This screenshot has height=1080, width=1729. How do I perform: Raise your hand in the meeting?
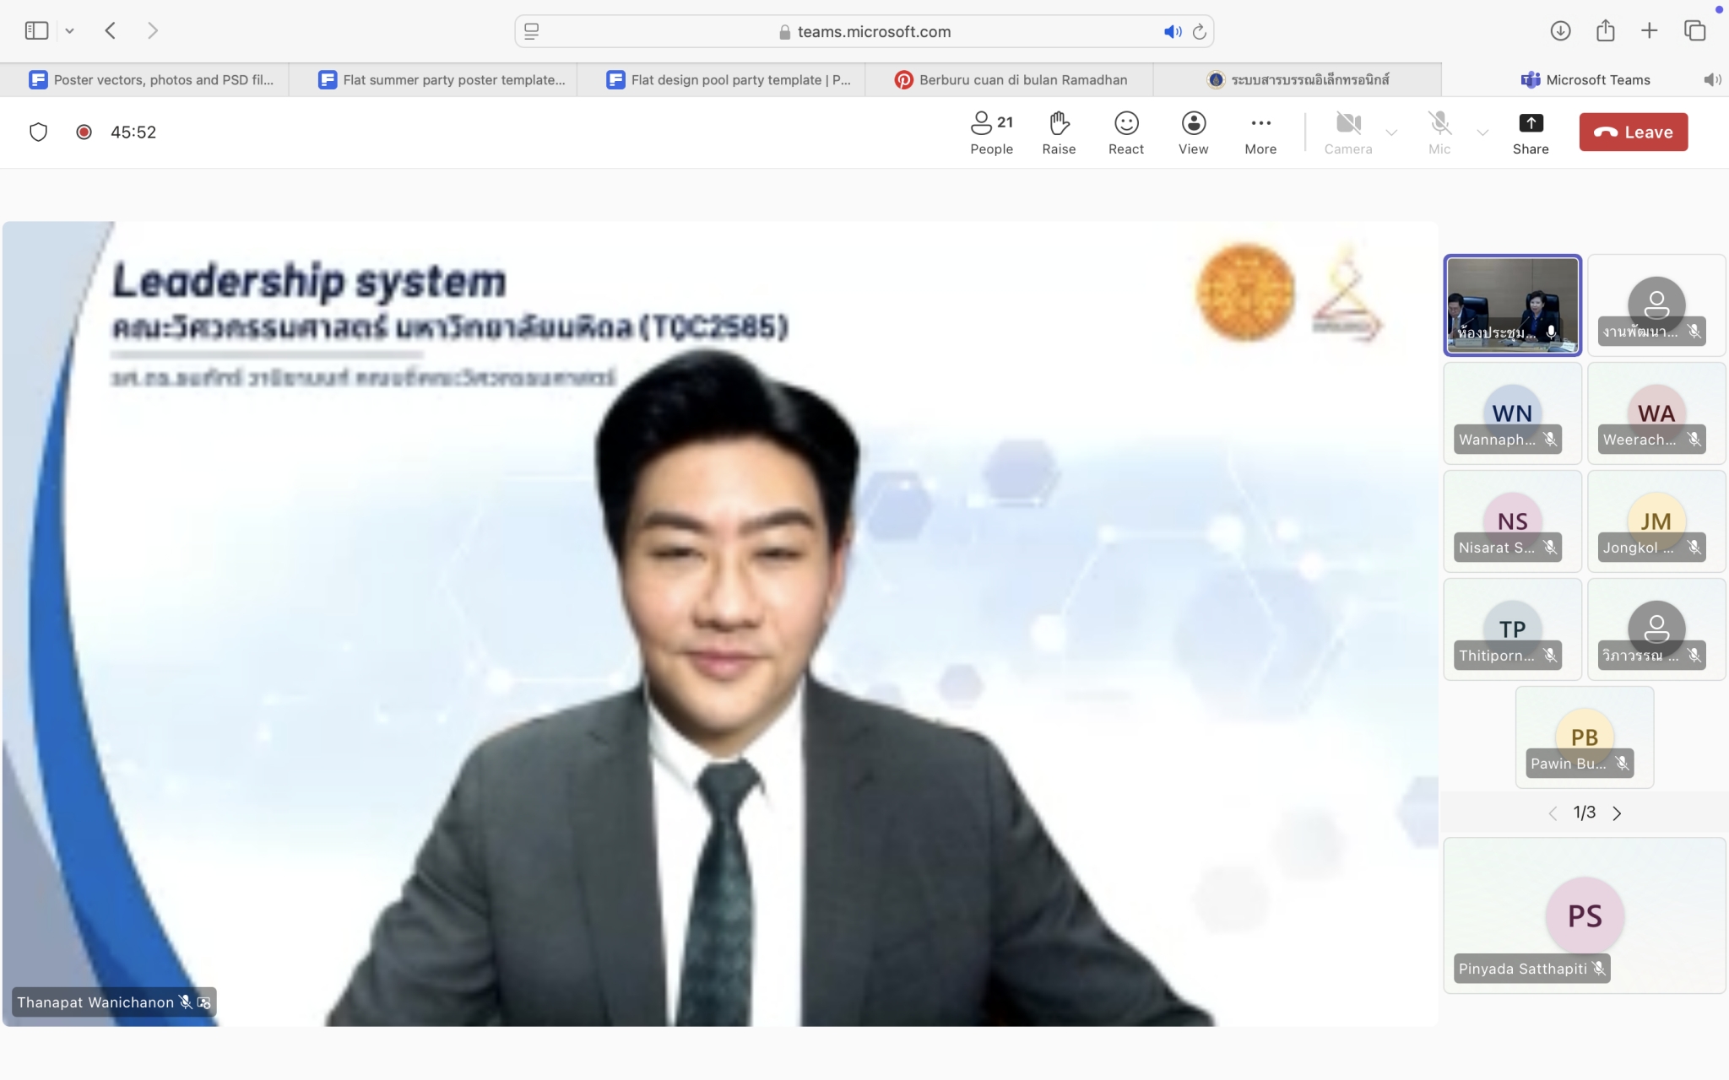pos(1059,132)
